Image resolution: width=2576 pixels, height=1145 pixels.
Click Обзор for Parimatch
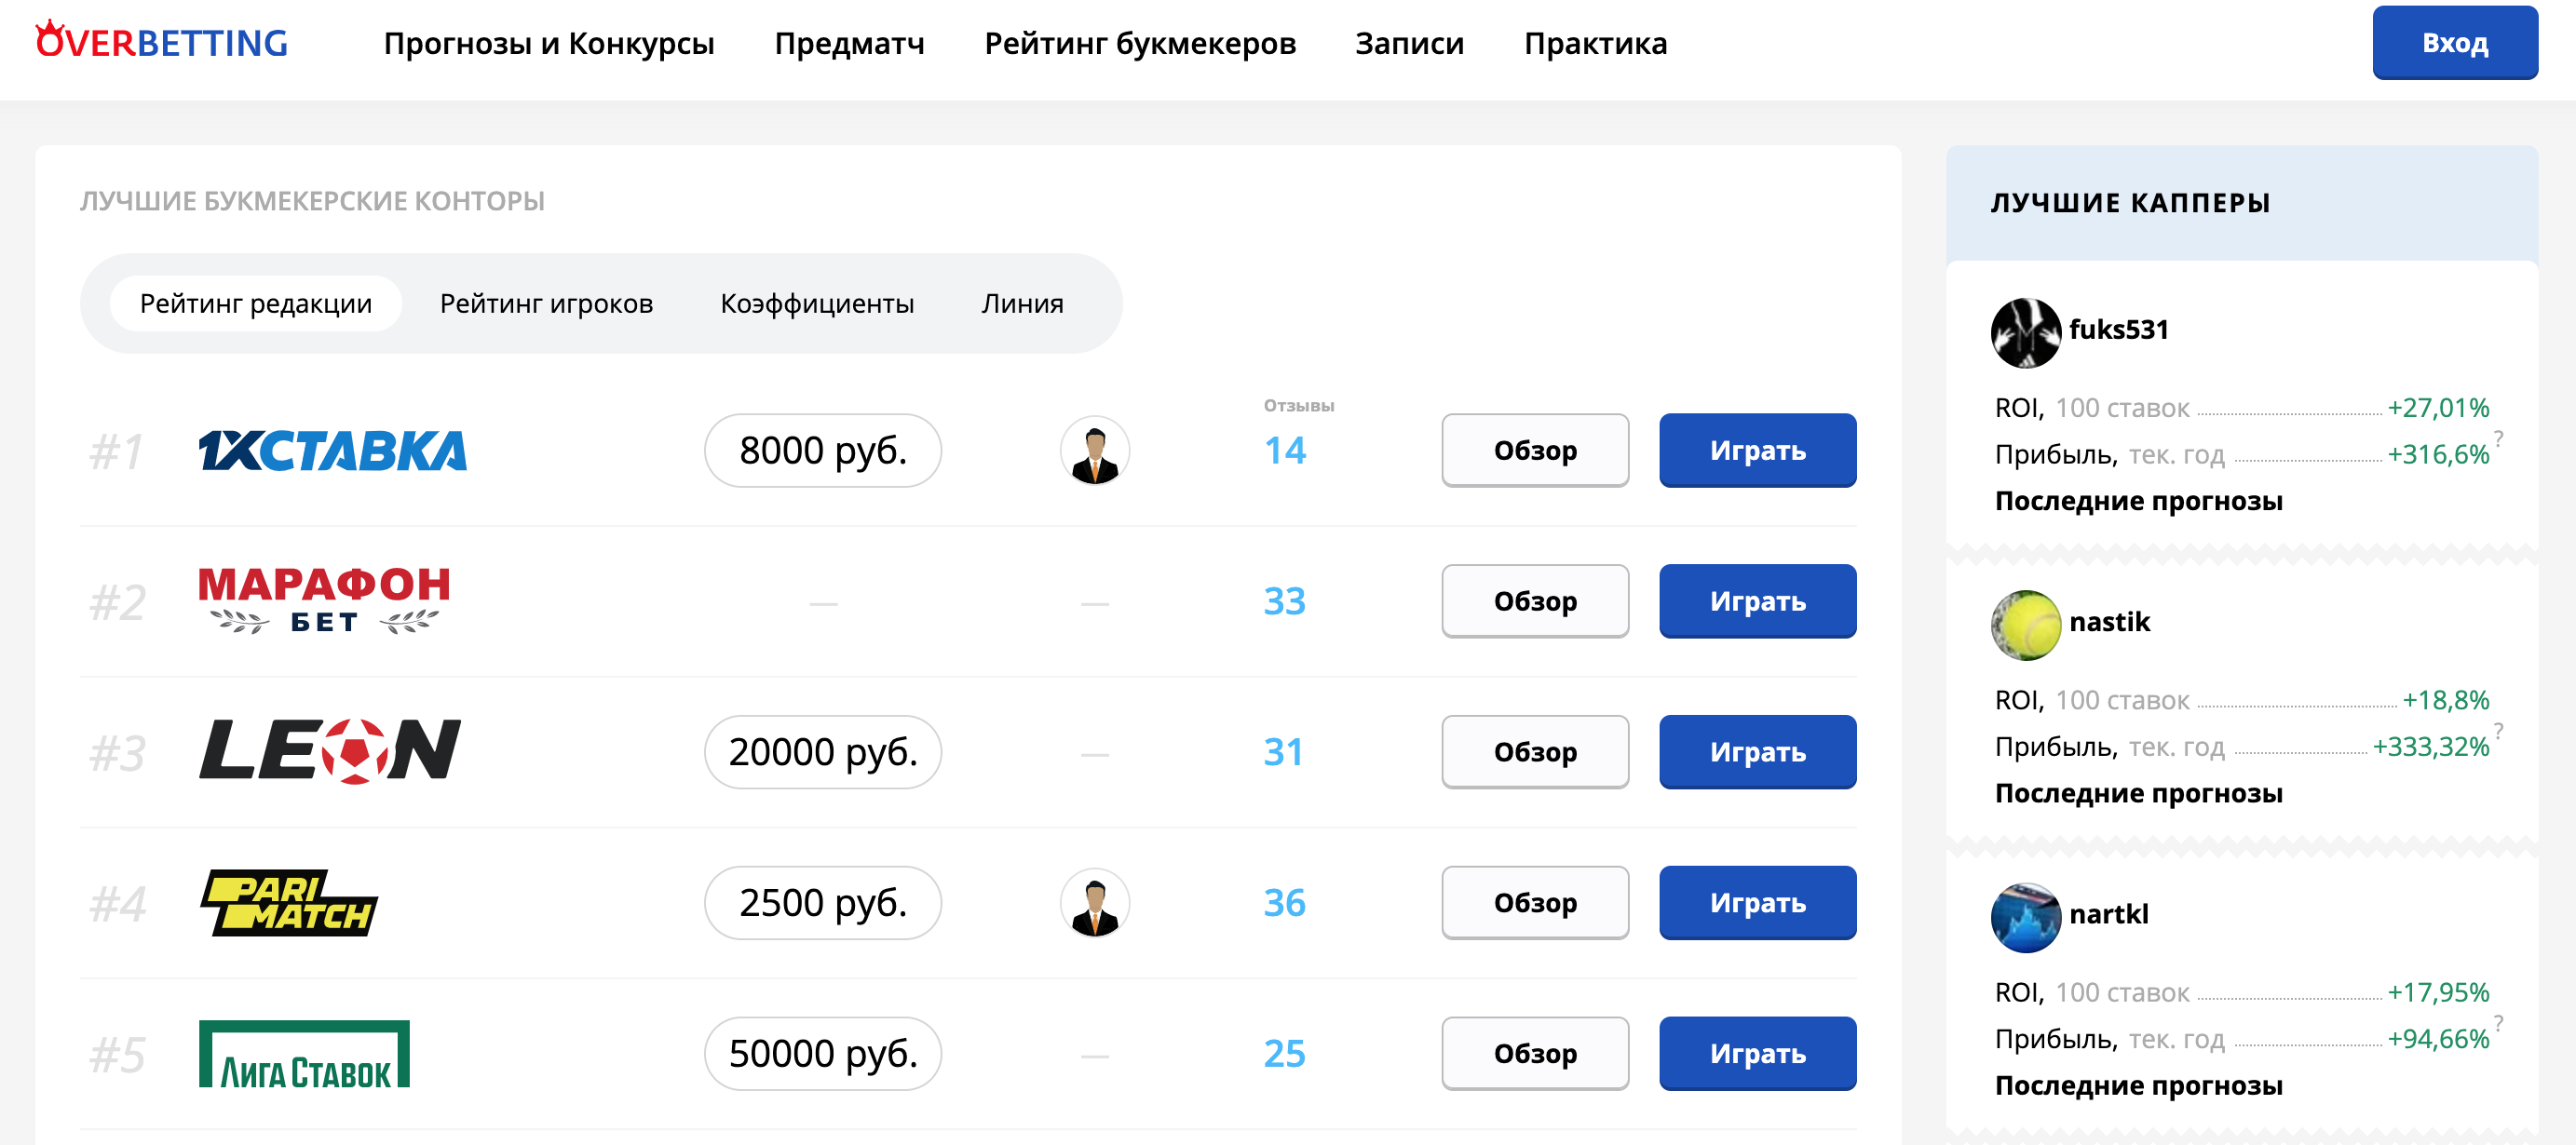coord(1535,902)
